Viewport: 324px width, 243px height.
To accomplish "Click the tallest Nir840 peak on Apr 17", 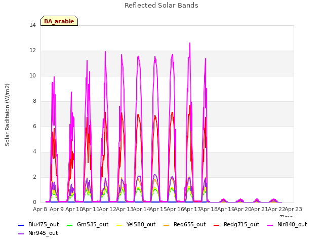I will pos(190,44).
